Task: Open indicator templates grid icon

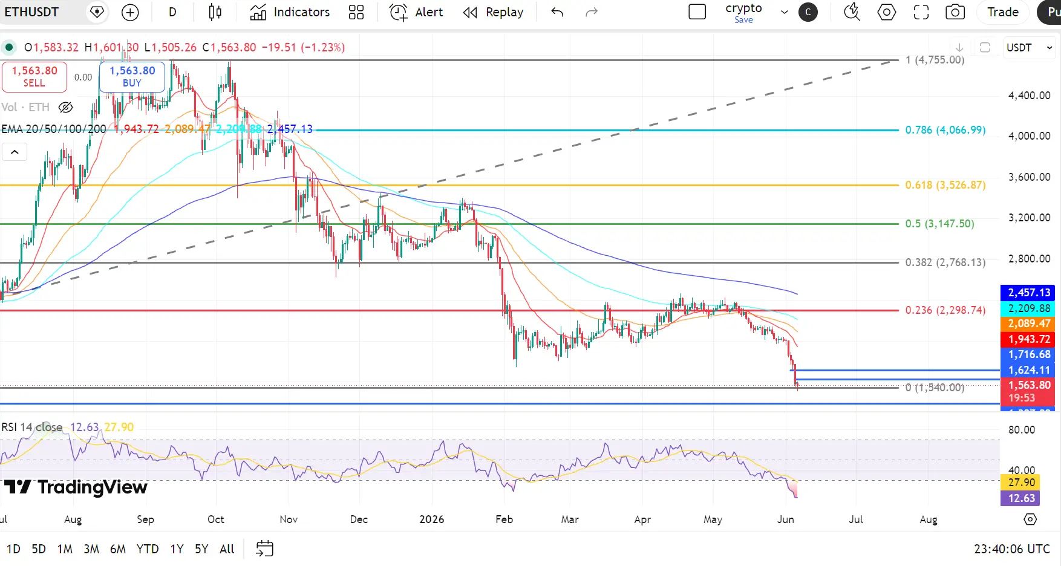Action: point(356,12)
